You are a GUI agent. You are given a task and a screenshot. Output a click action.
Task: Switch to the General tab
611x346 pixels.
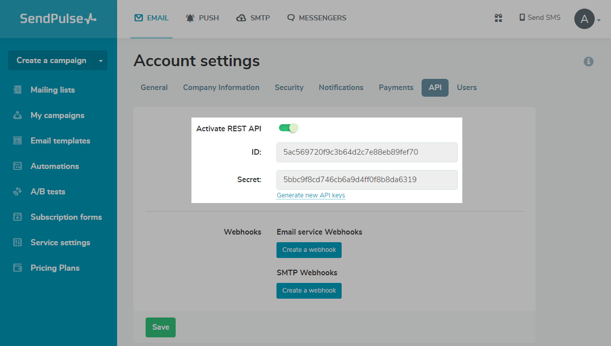click(x=154, y=88)
